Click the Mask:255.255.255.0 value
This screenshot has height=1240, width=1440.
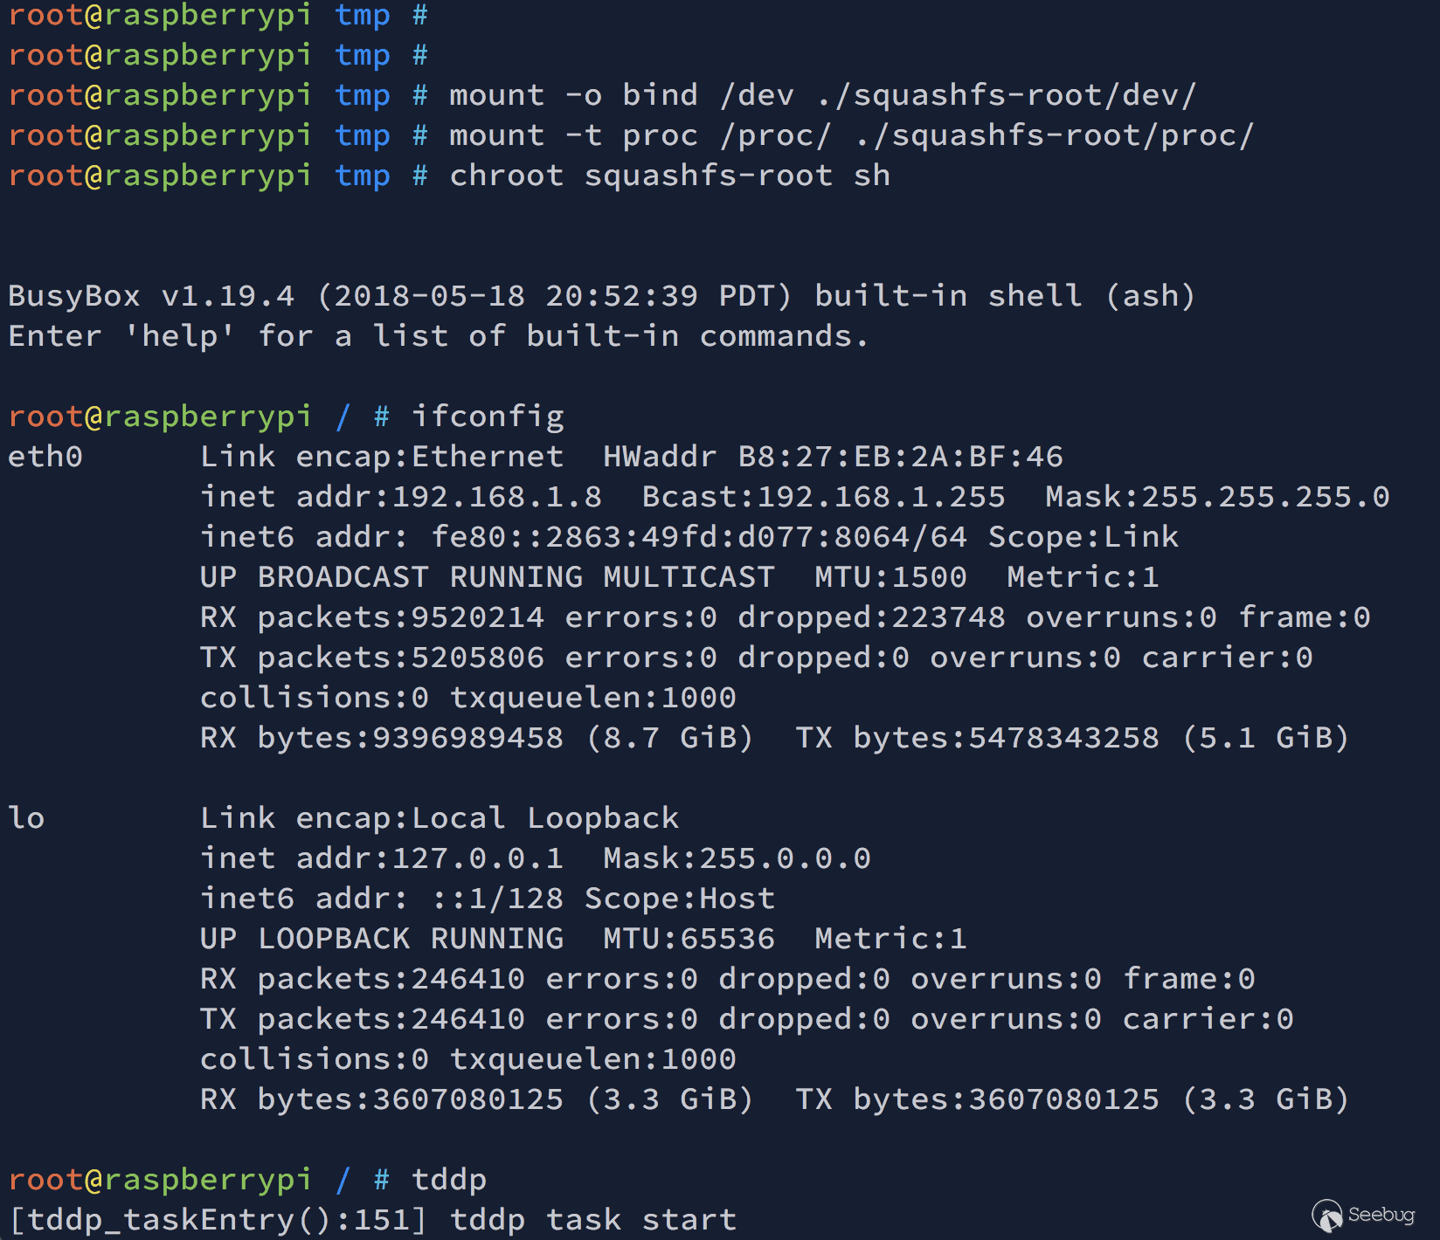(x=1217, y=497)
